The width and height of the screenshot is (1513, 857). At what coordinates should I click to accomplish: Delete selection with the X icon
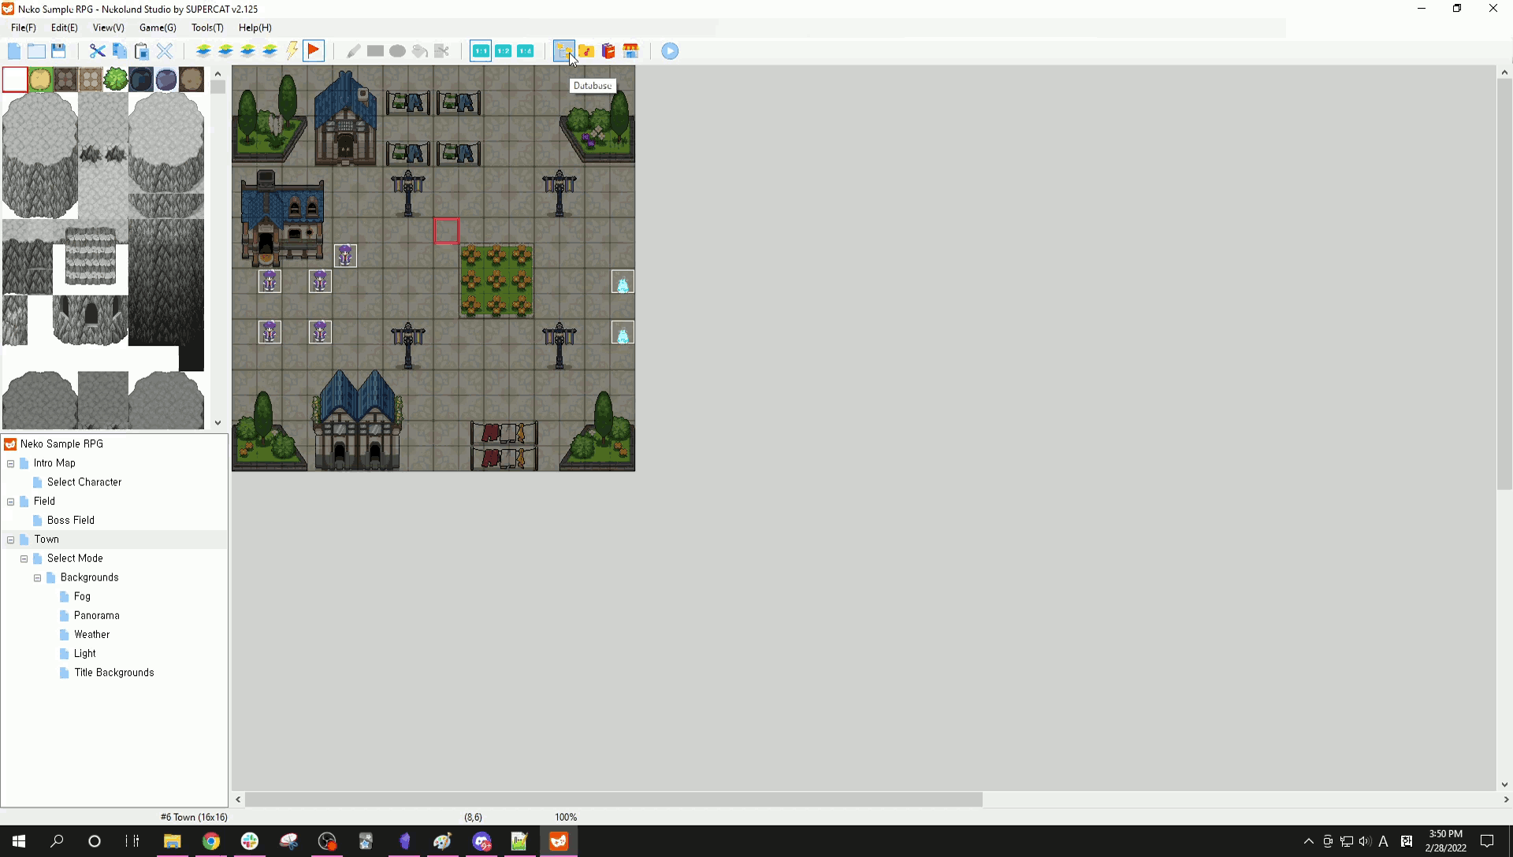(165, 51)
